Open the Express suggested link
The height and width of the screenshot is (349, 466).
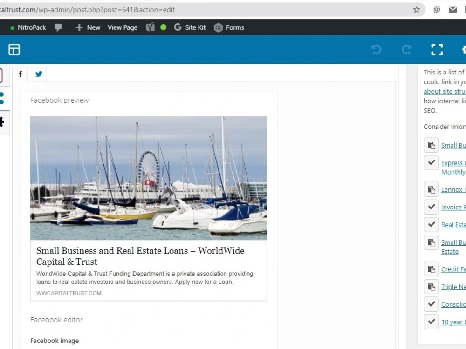(x=453, y=168)
